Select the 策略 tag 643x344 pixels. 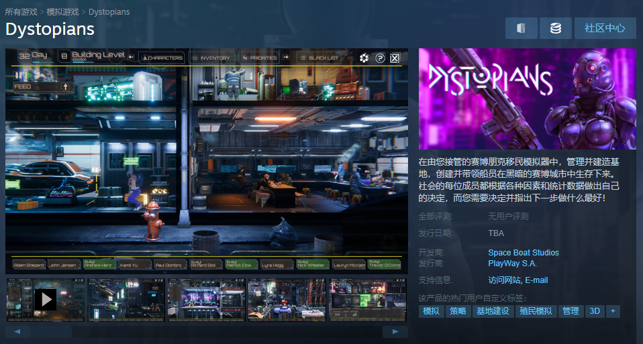[x=458, y=311]
